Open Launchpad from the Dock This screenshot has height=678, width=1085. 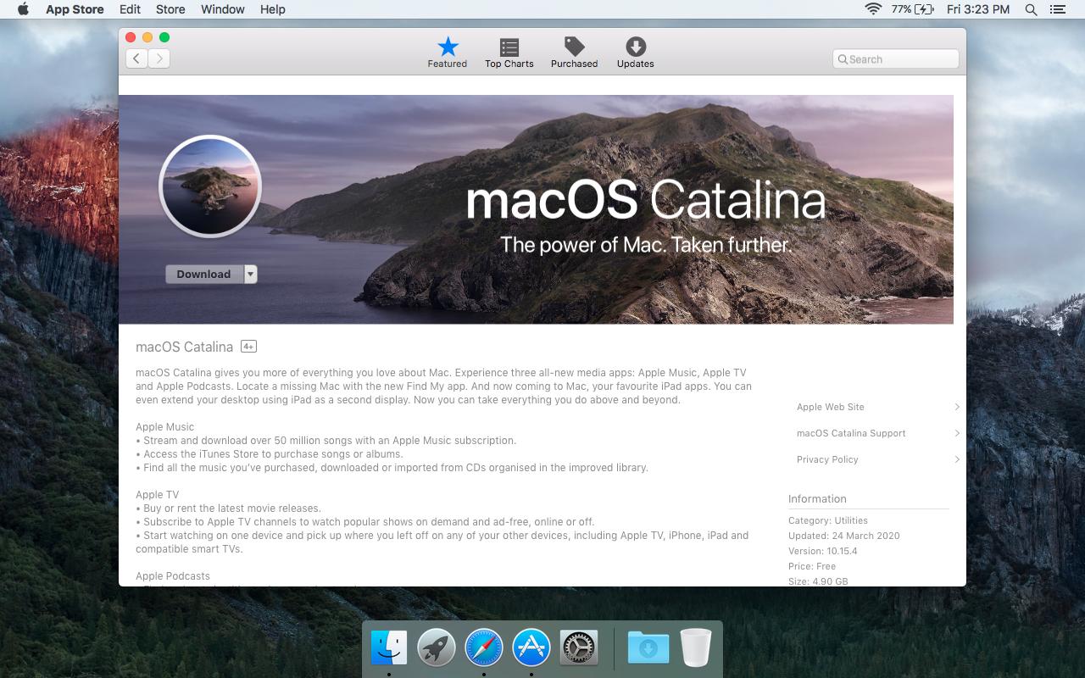(437, 648)
